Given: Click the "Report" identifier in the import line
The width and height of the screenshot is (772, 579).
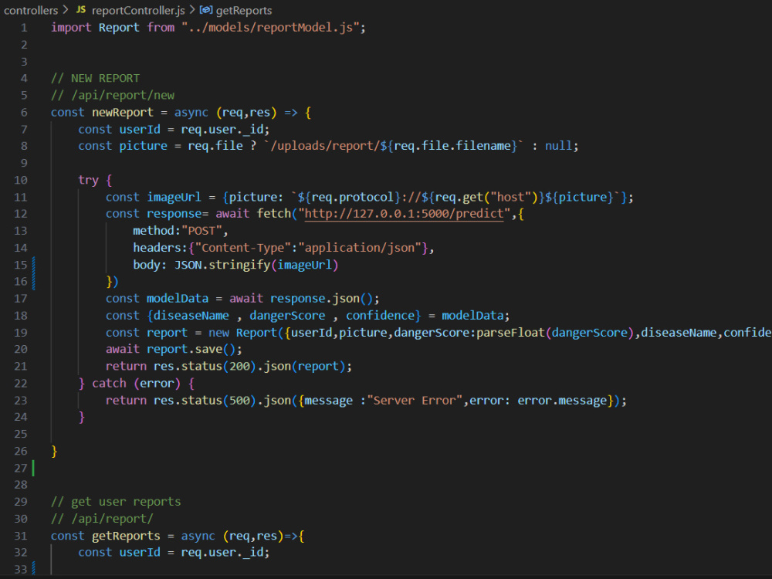Looking at the screenshot, I should click(119, 28).
